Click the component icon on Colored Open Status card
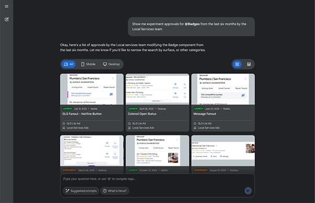Screen dimensions: 315x203 (129, 123)
